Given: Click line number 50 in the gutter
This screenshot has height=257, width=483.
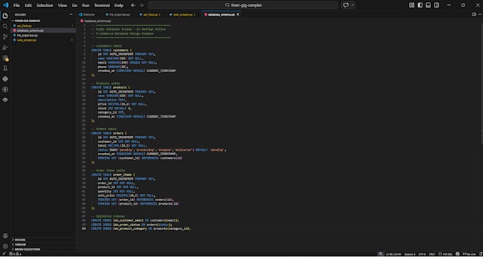Looking at the screenshot, I should (84, 229).
